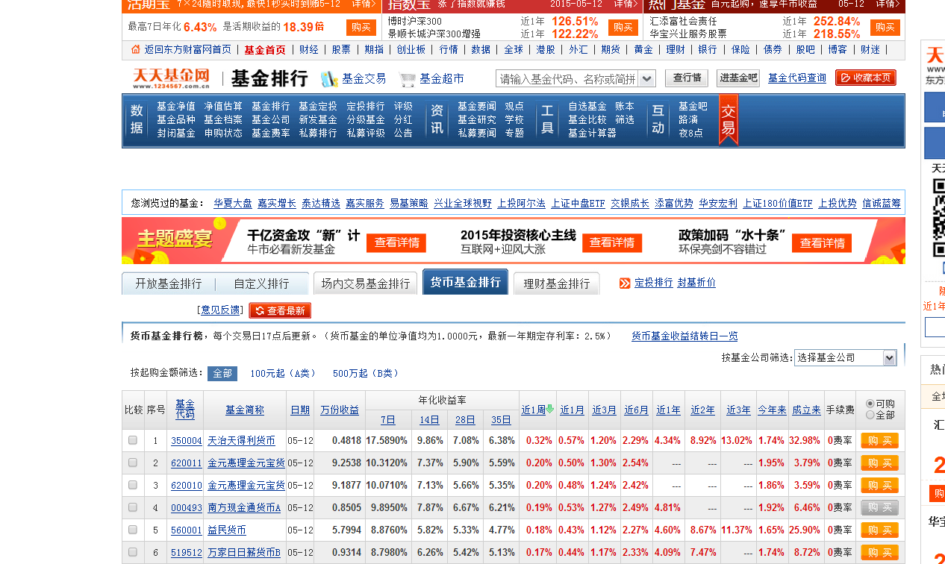
Task: Open the 选择基金公司 dropdown
Action: [x=845, y=358]
